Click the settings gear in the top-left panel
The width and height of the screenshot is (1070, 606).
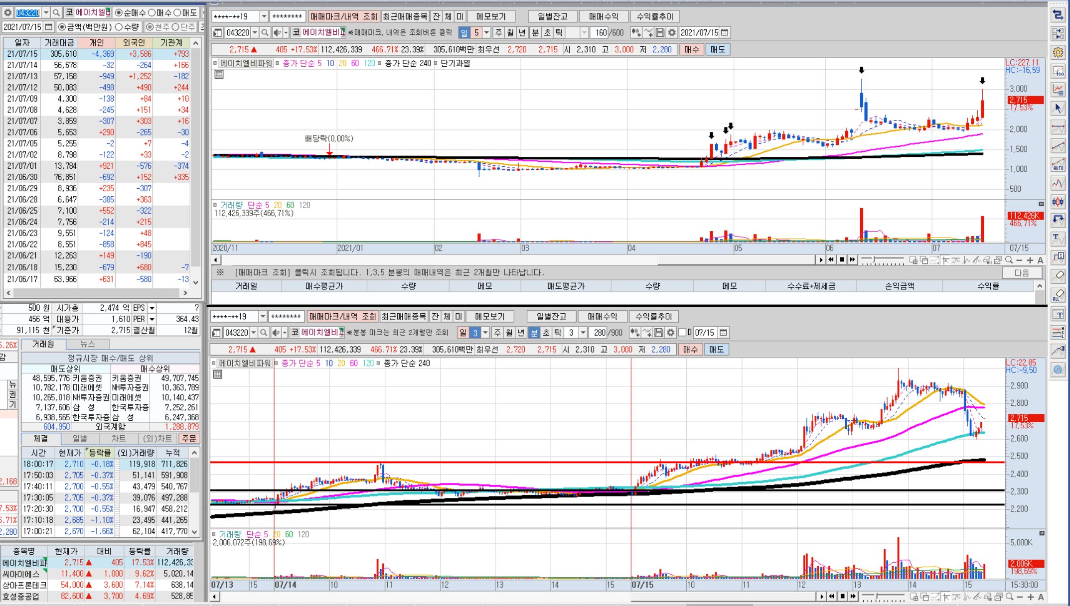coord(8,12)
